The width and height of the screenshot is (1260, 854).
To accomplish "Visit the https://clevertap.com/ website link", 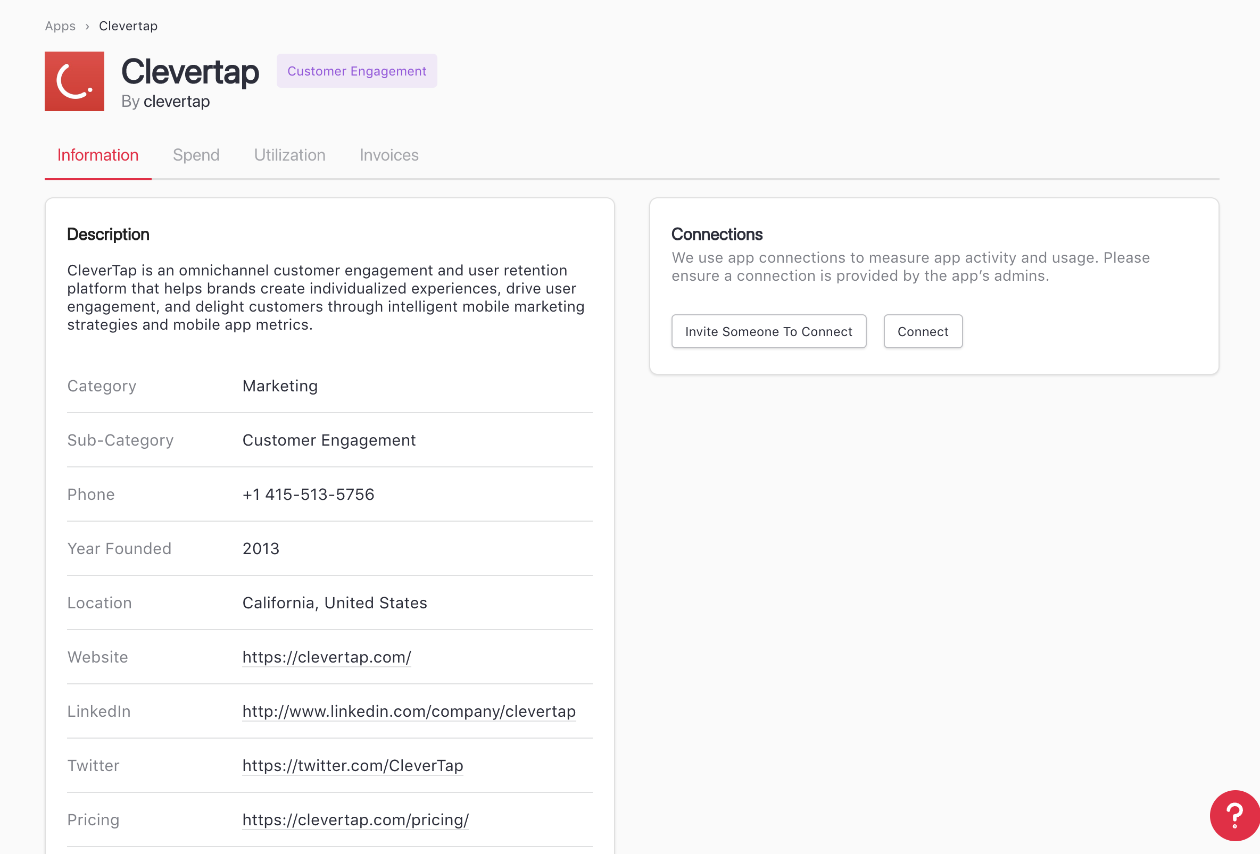I will pos(326,657).
